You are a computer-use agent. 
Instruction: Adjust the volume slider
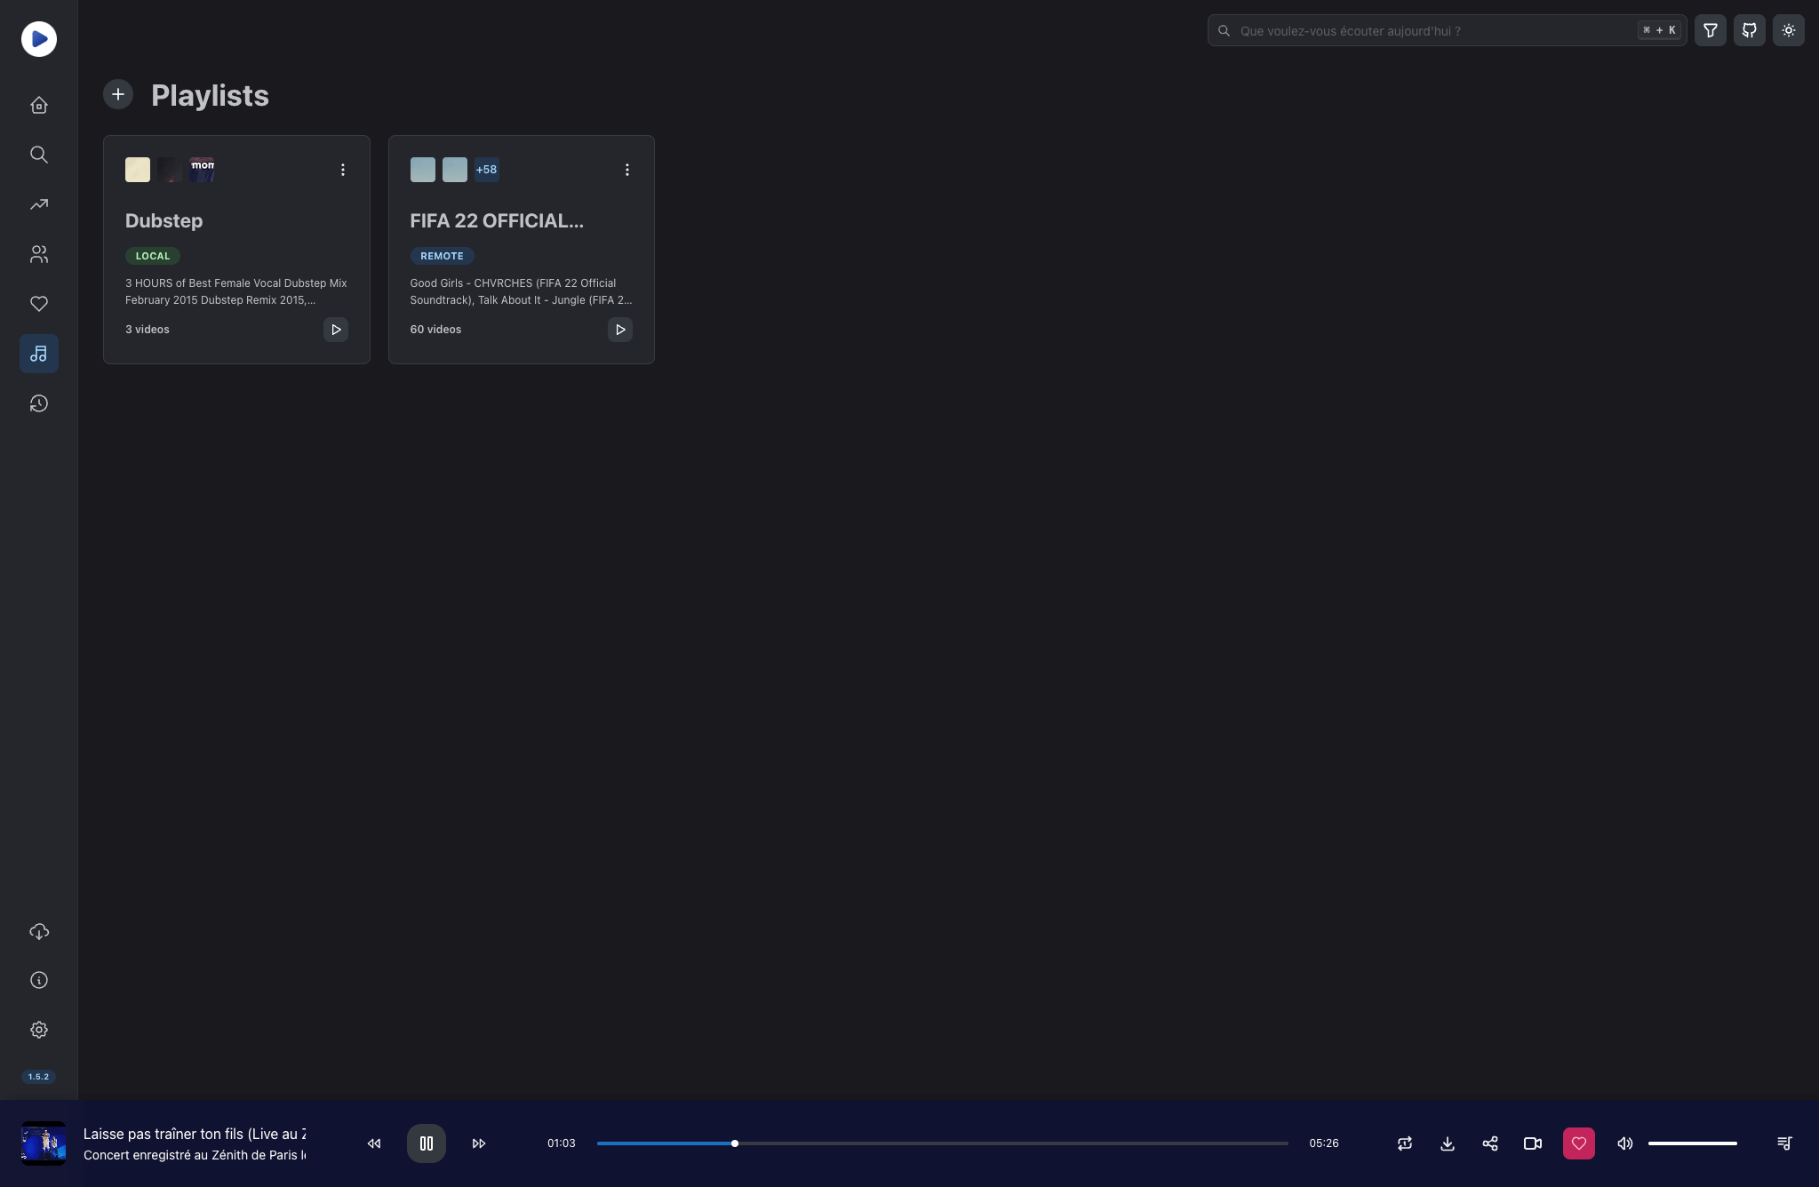click(1692, 1143)
